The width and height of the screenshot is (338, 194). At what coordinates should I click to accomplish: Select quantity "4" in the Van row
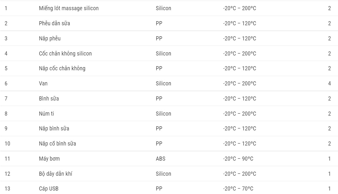point(329,84)
